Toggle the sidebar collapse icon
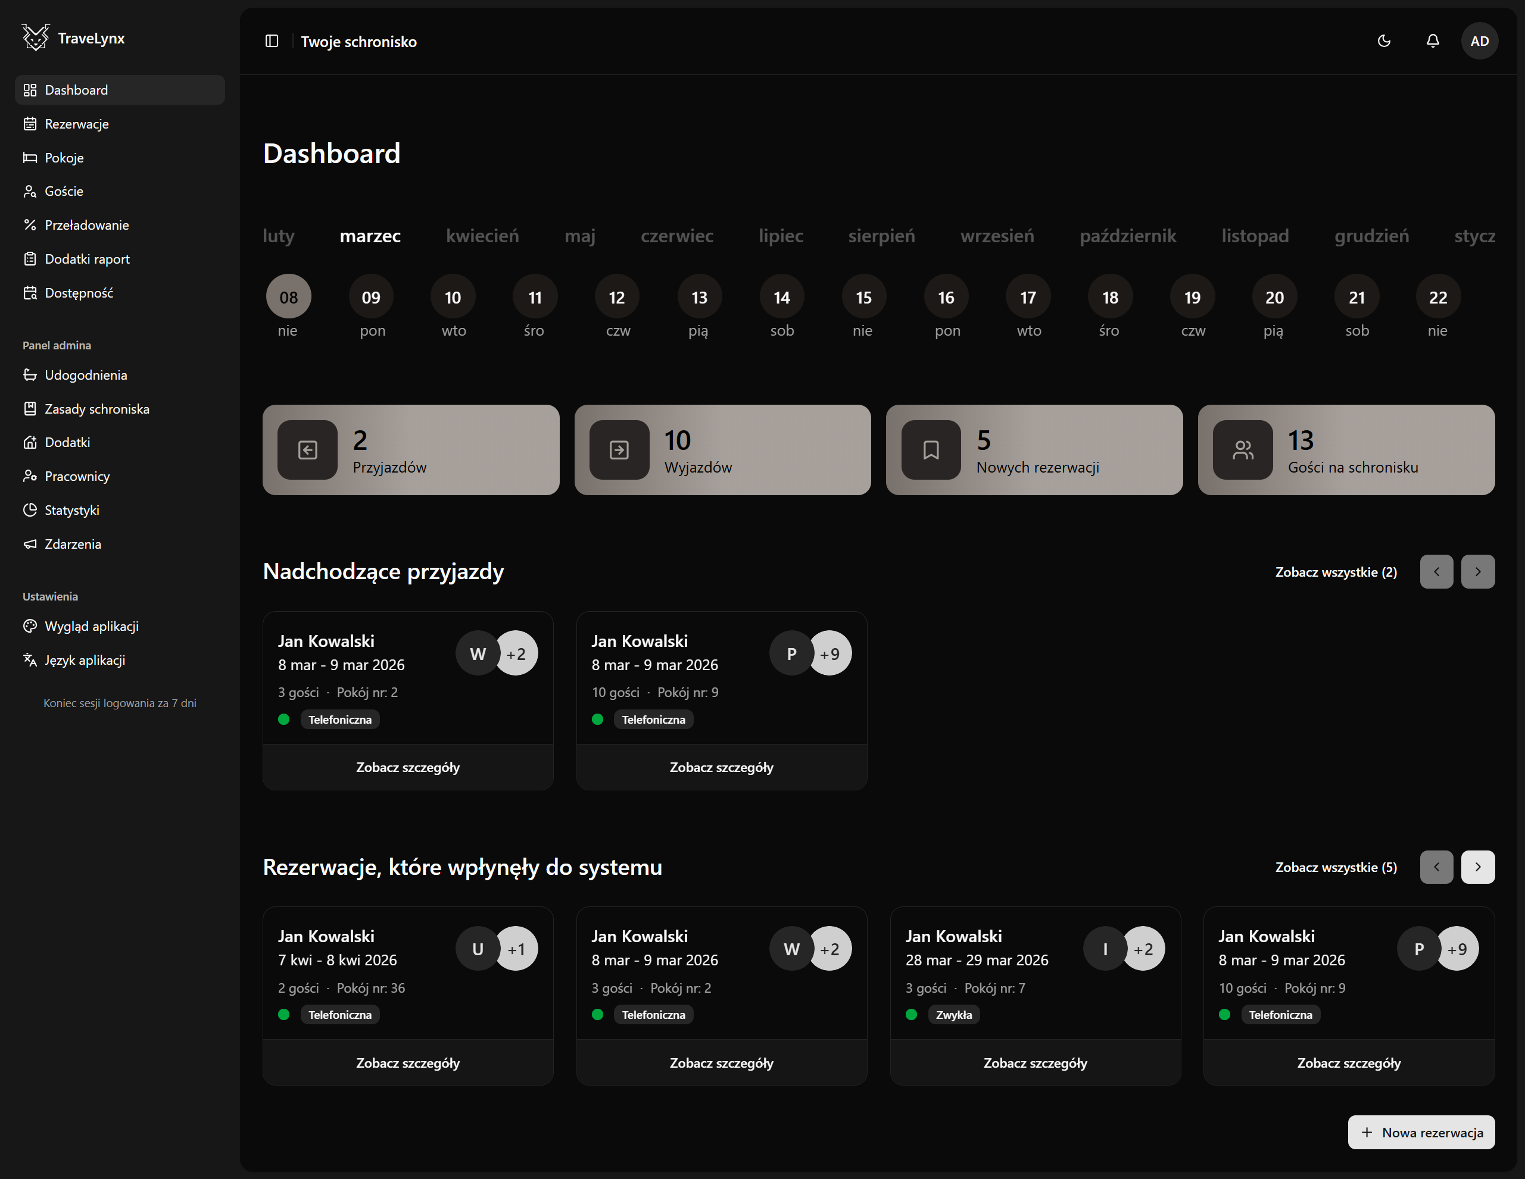 click(x=272, y=41)
